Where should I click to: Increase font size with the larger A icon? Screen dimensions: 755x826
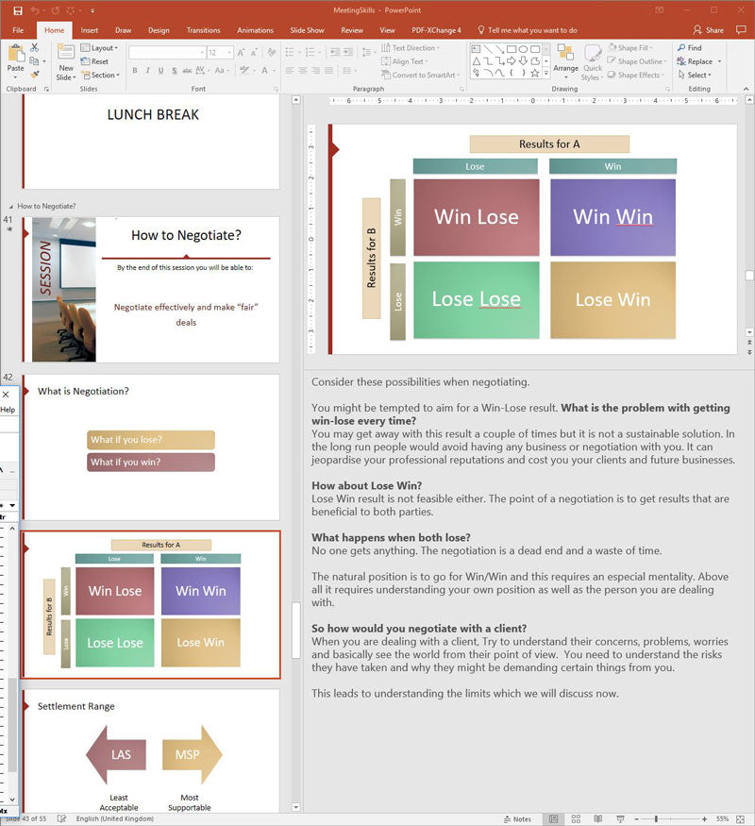point(241,53)
